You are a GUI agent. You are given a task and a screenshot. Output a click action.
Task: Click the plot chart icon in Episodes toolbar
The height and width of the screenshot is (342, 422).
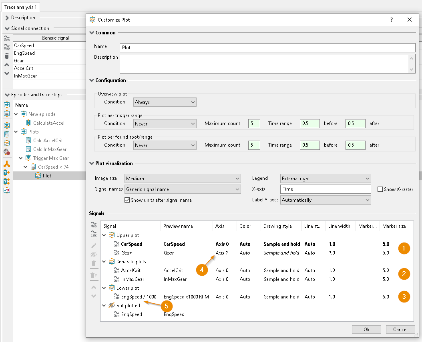click(x=7, y=143)
